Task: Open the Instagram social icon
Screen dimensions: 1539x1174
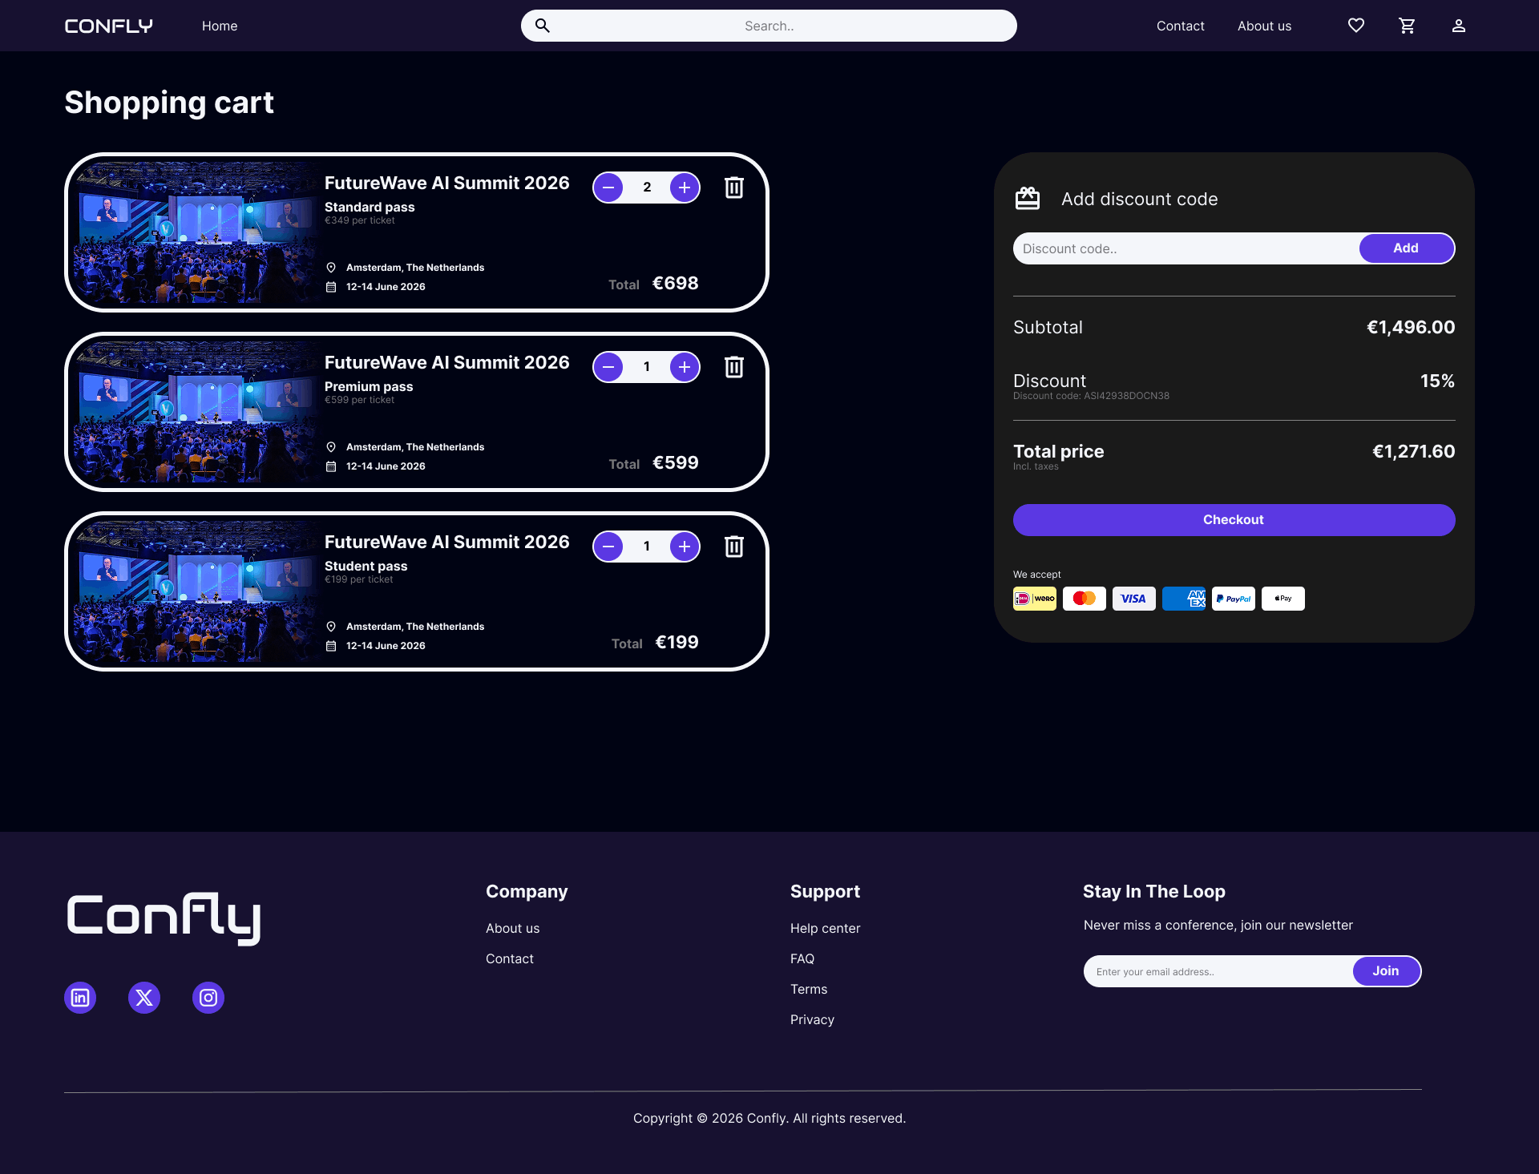Action: point(208,998)
